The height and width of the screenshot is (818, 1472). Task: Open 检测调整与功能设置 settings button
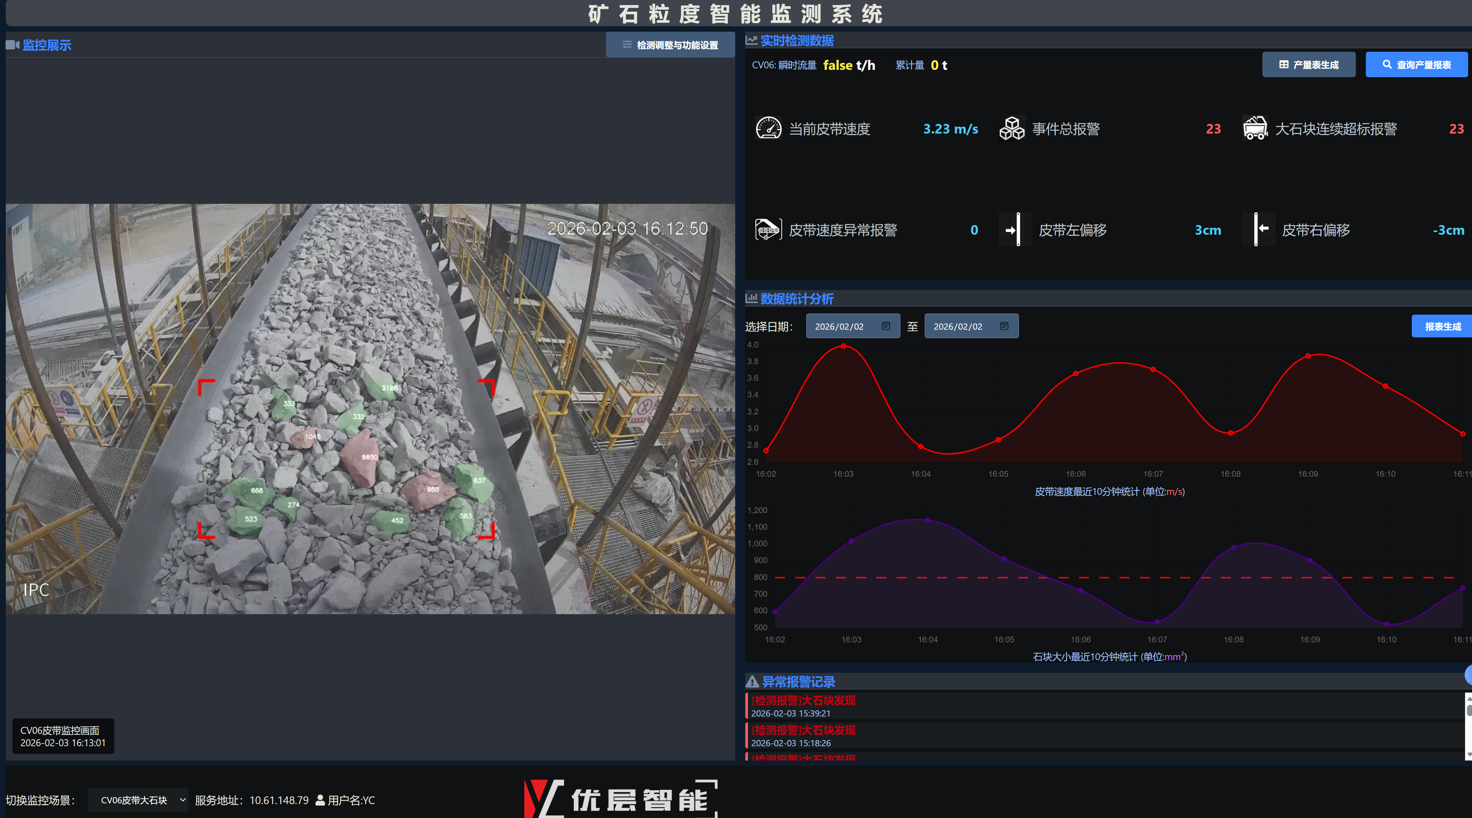670,45
